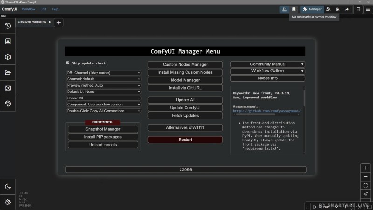Toggle the bottom panel icon
The width and height of the screenshot is (373, 210).
click(358, 9)
